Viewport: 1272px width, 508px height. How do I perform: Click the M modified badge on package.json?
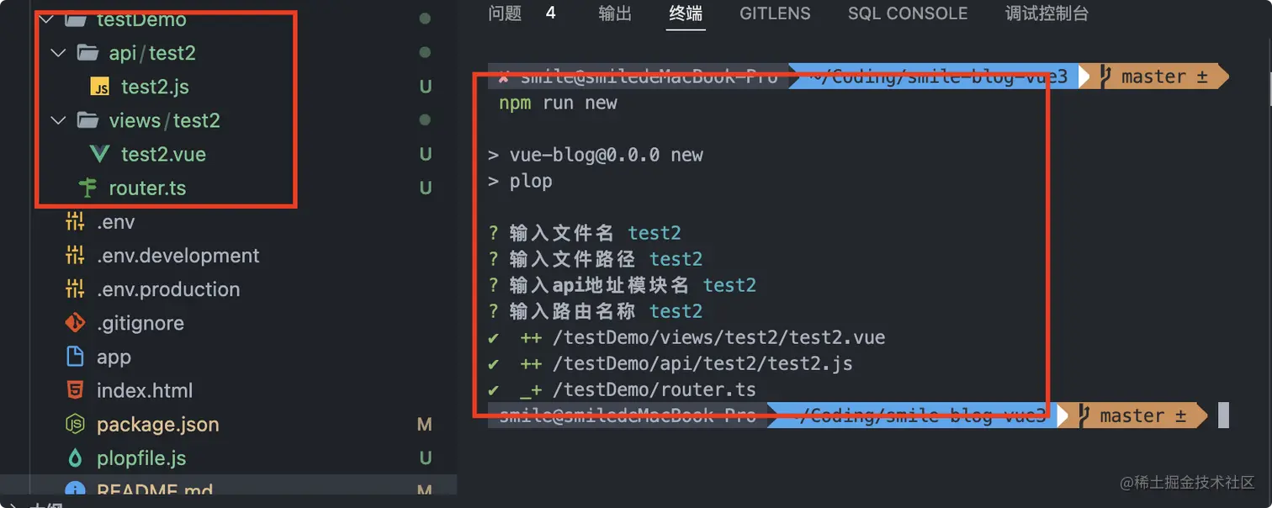tap(425, 424)
